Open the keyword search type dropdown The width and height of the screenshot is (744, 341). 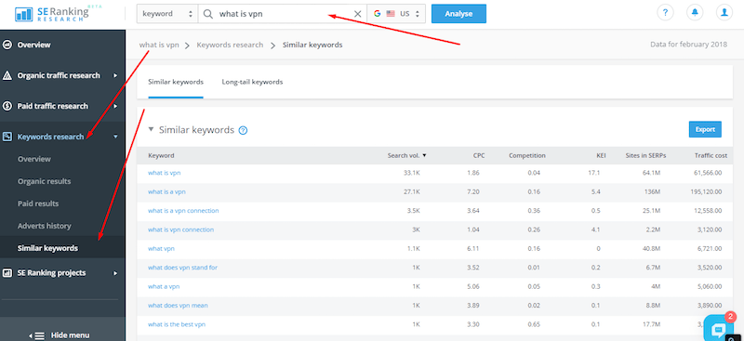(167, 14)
